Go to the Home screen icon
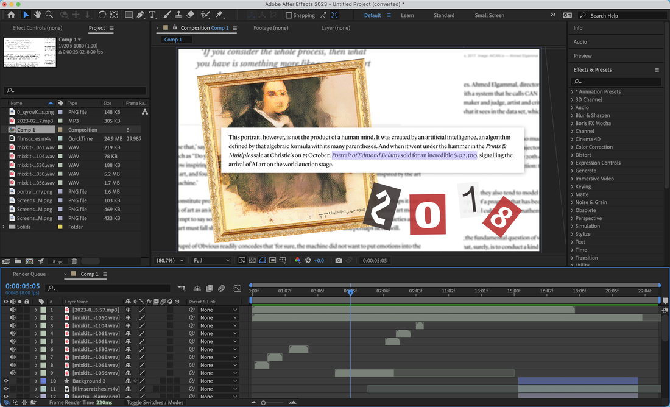 [11, 15]
